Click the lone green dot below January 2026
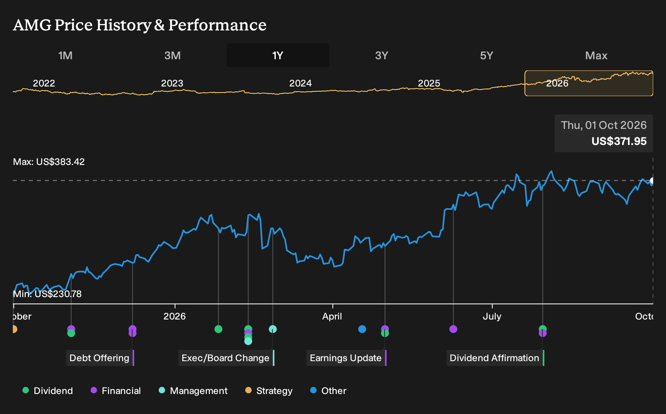666x414 pixels. [218, 329]
